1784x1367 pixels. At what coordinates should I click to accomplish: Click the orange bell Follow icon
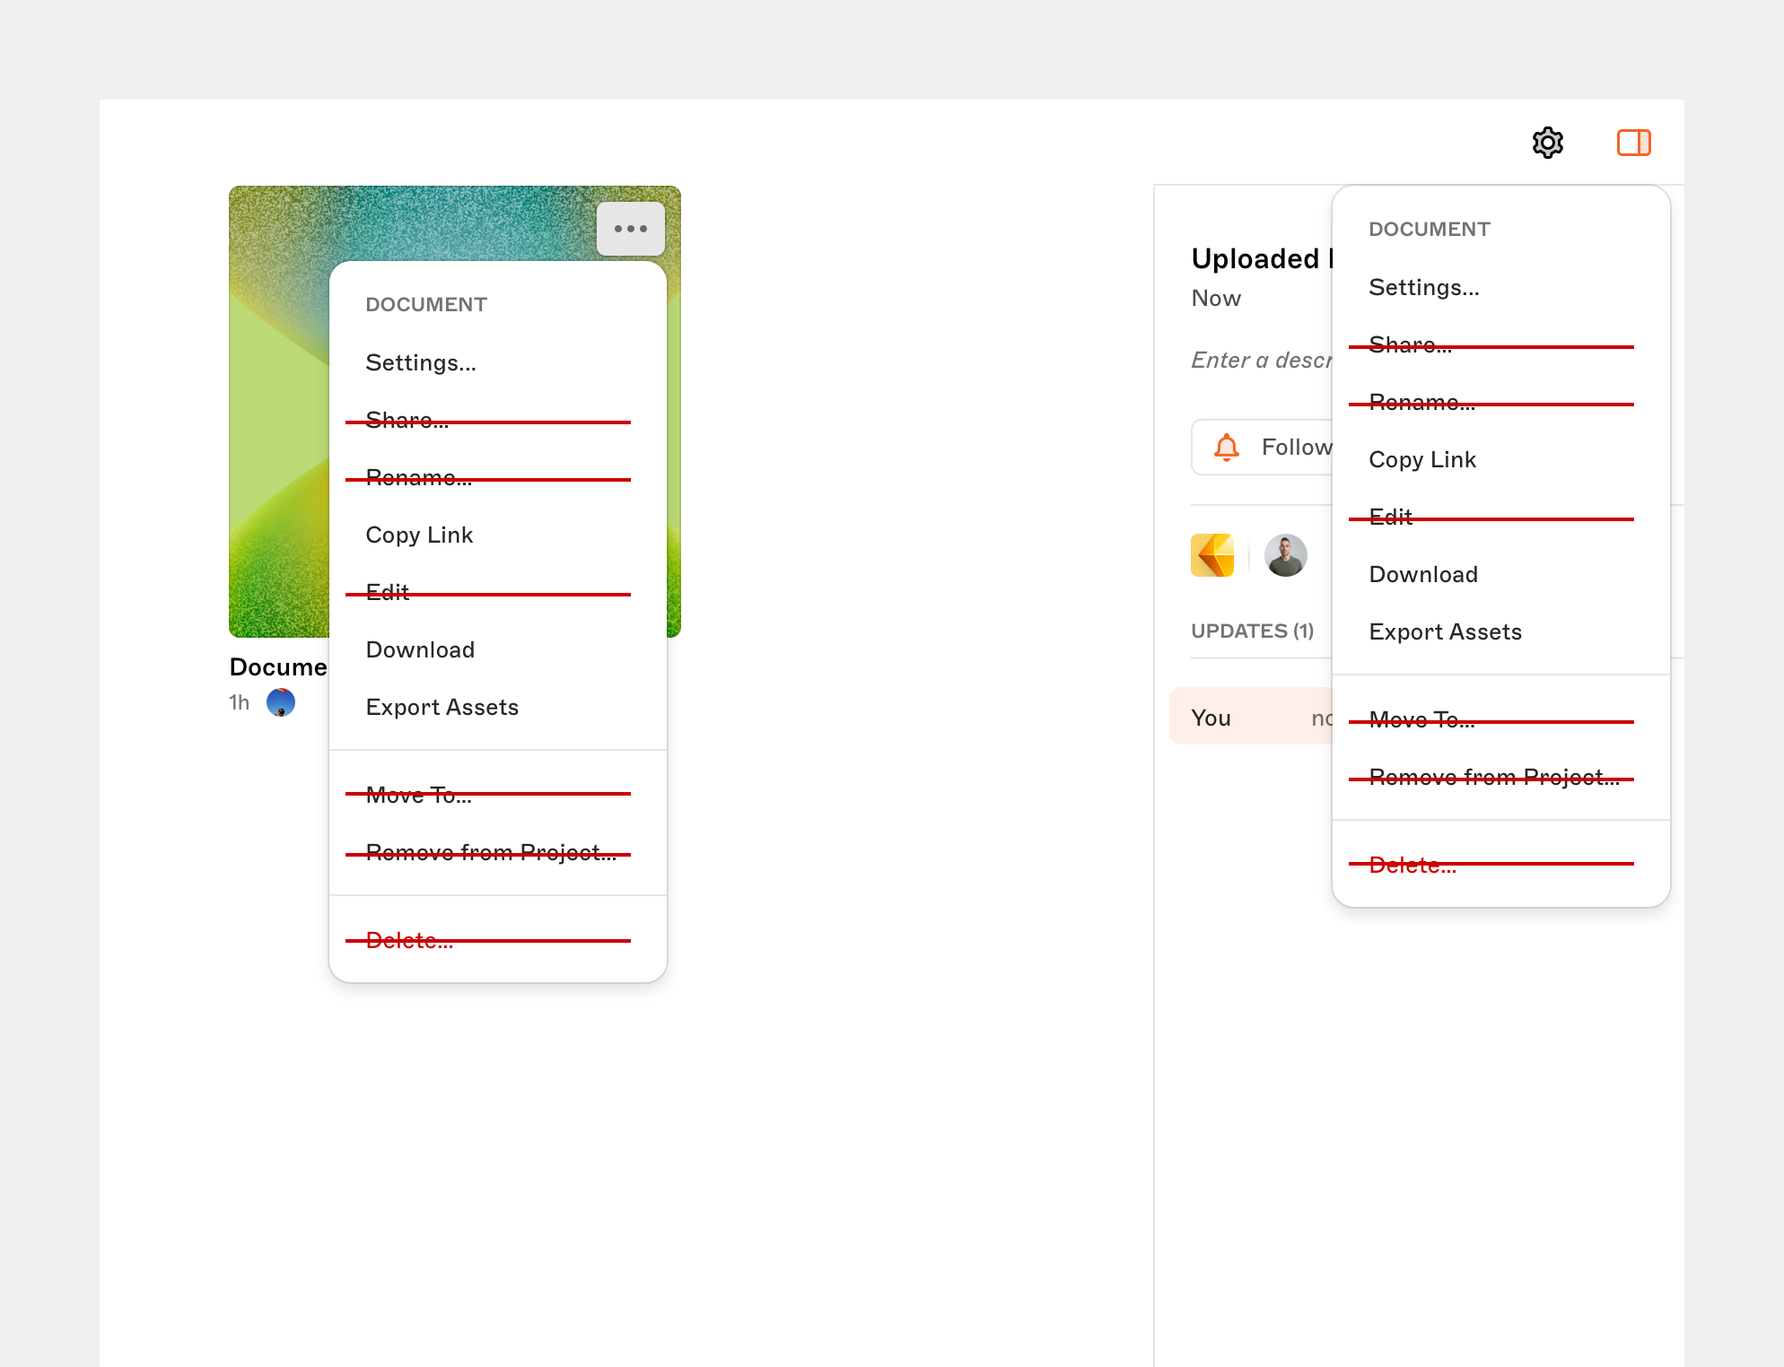point(1226,447)
